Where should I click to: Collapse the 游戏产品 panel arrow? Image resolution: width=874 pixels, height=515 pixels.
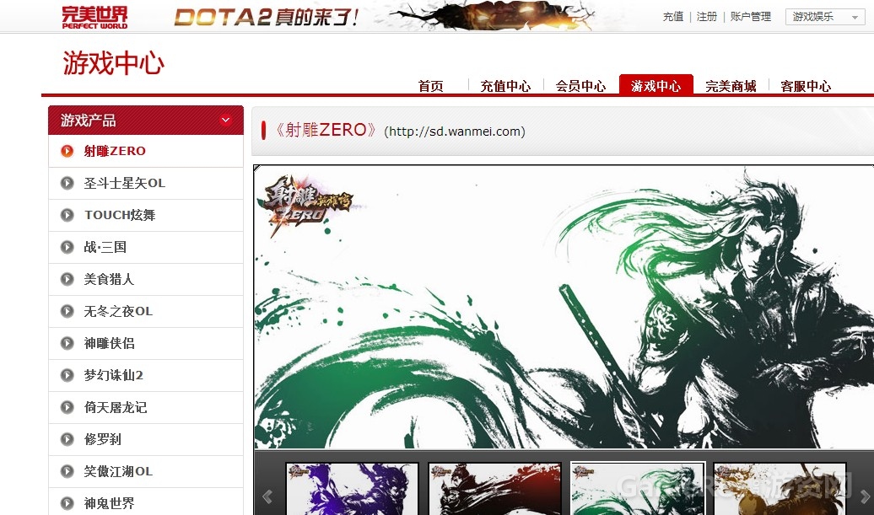coord(226,120)
